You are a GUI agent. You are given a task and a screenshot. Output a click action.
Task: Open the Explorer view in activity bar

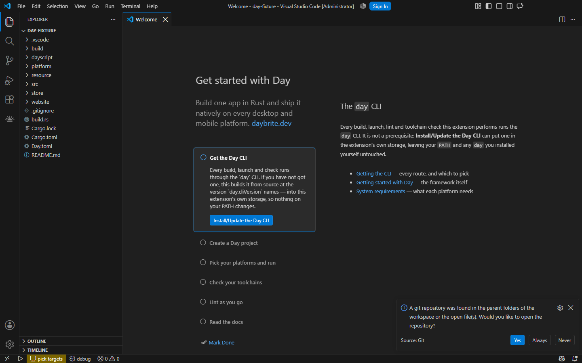pos(9,22)
